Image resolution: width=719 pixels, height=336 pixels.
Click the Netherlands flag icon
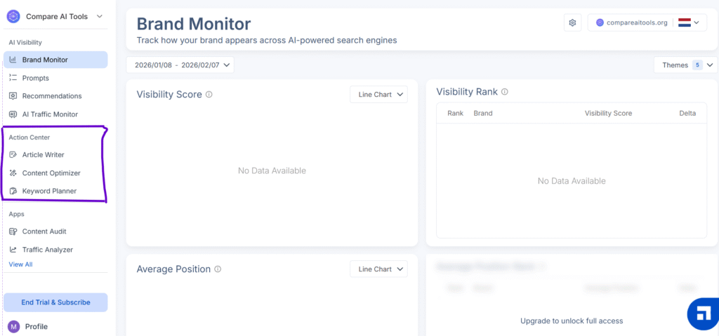tap(685, 22)
